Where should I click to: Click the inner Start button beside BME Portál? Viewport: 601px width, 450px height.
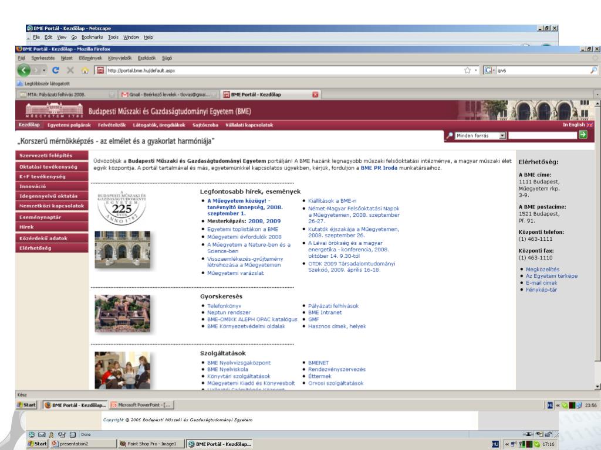(x=26, y=405)
